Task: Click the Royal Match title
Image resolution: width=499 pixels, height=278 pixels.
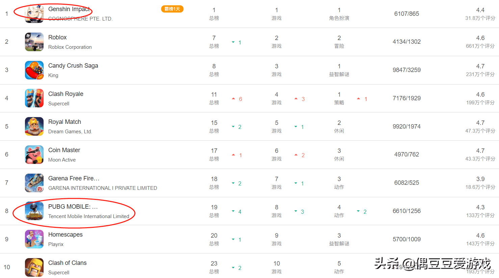Action: (x=64, y=122)
